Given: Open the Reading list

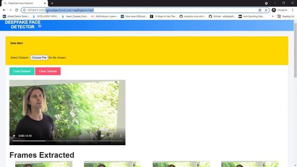Looking at the screenshot, I should pyautogui.click(x=286, y=17).
